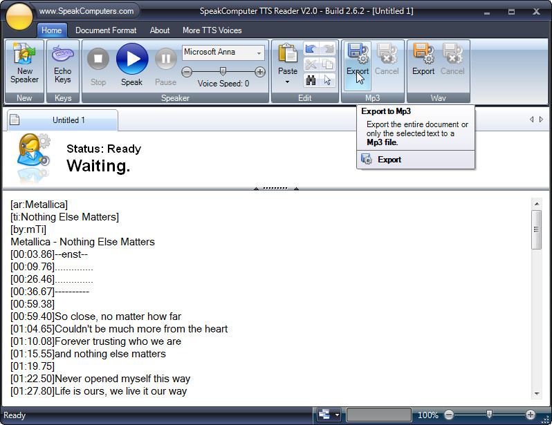Click scroll down arrow in the text area
Screen dimensions: 552x425
click(x=537, y=394)
